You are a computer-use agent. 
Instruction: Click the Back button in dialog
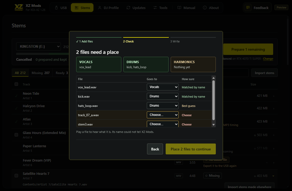tap(155, 149)
